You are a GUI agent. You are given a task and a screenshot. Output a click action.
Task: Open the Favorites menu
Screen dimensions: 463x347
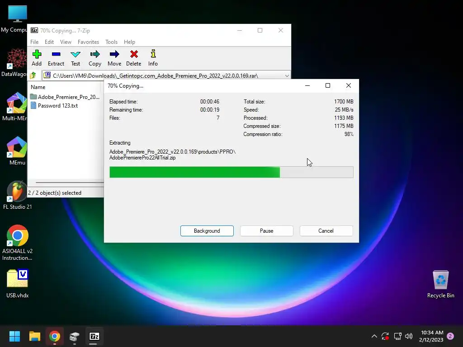[x=88, y=42]
